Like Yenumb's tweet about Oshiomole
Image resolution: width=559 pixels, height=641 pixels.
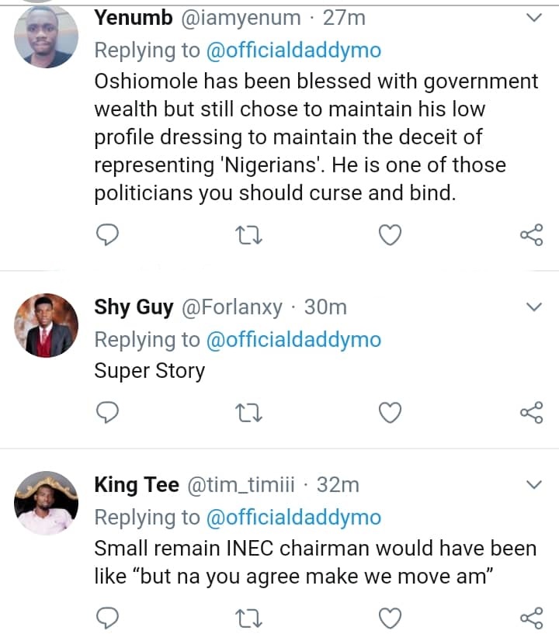(391, 234)
